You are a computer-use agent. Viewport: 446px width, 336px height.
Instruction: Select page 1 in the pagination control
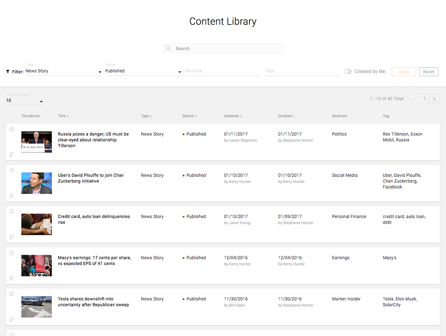424,98
